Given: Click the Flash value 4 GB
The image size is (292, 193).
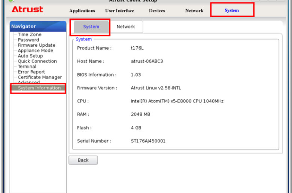Looking at the screenshot, I should (x=136, y=128).
